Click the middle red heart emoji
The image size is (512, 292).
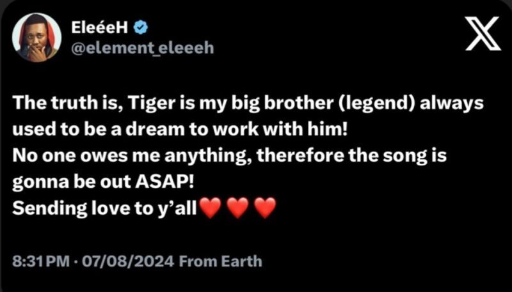(x=237, y=207)
